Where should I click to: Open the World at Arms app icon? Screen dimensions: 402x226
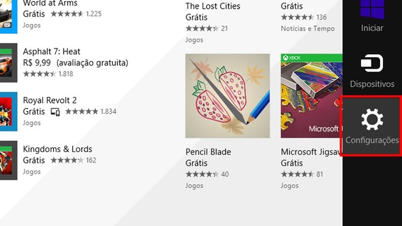click(7, 14)
